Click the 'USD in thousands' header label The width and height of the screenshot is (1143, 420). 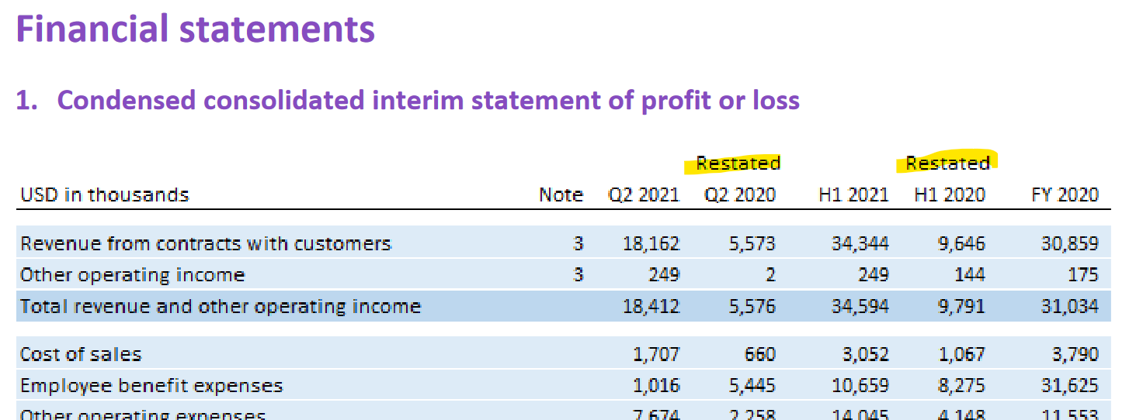coord(104,195)
